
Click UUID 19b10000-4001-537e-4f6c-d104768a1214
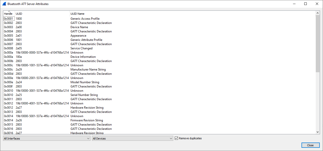coord(42,103)
